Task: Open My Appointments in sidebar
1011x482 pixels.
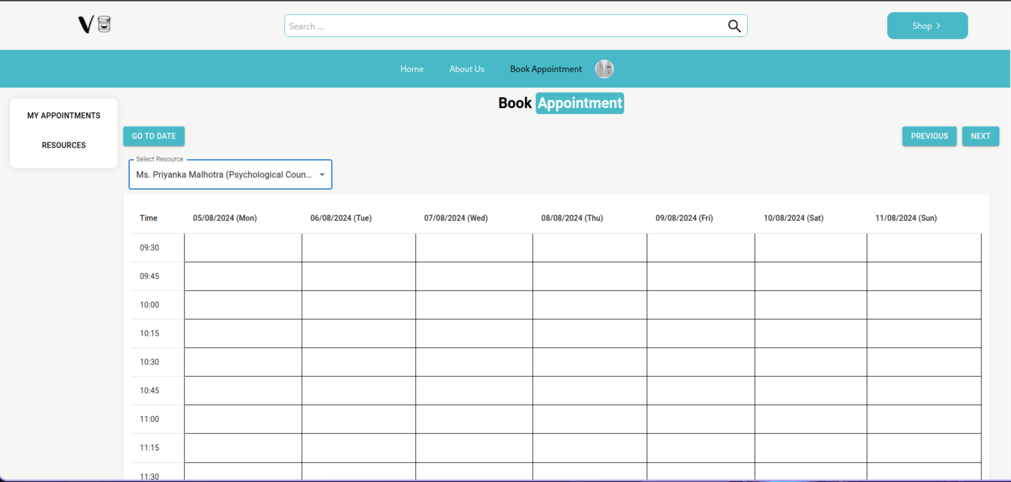Action: point(64,115)
